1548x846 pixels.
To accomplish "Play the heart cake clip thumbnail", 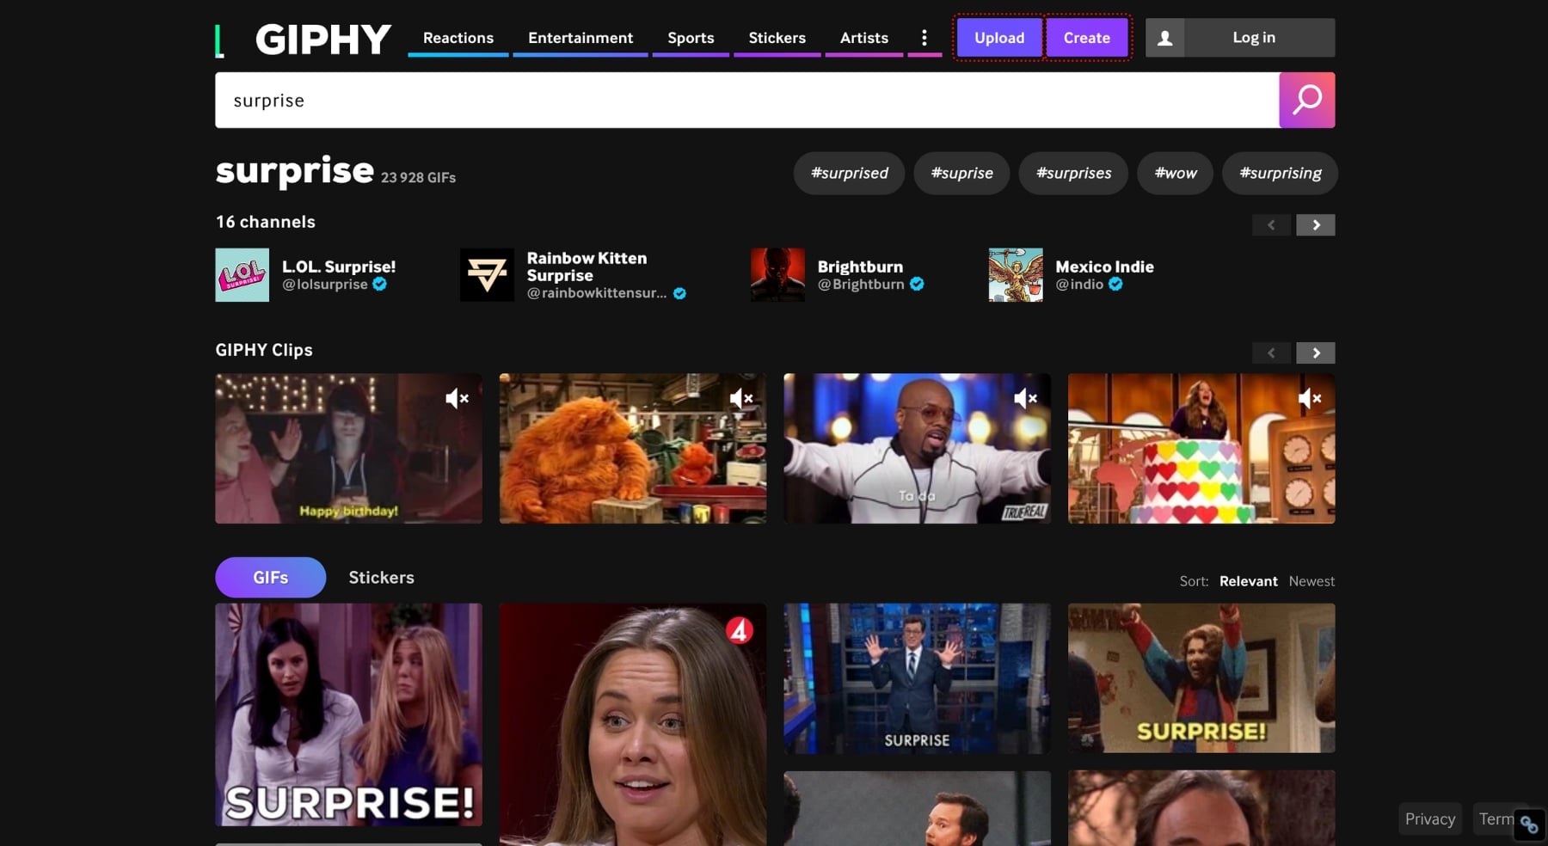I will coord(1201,449).
